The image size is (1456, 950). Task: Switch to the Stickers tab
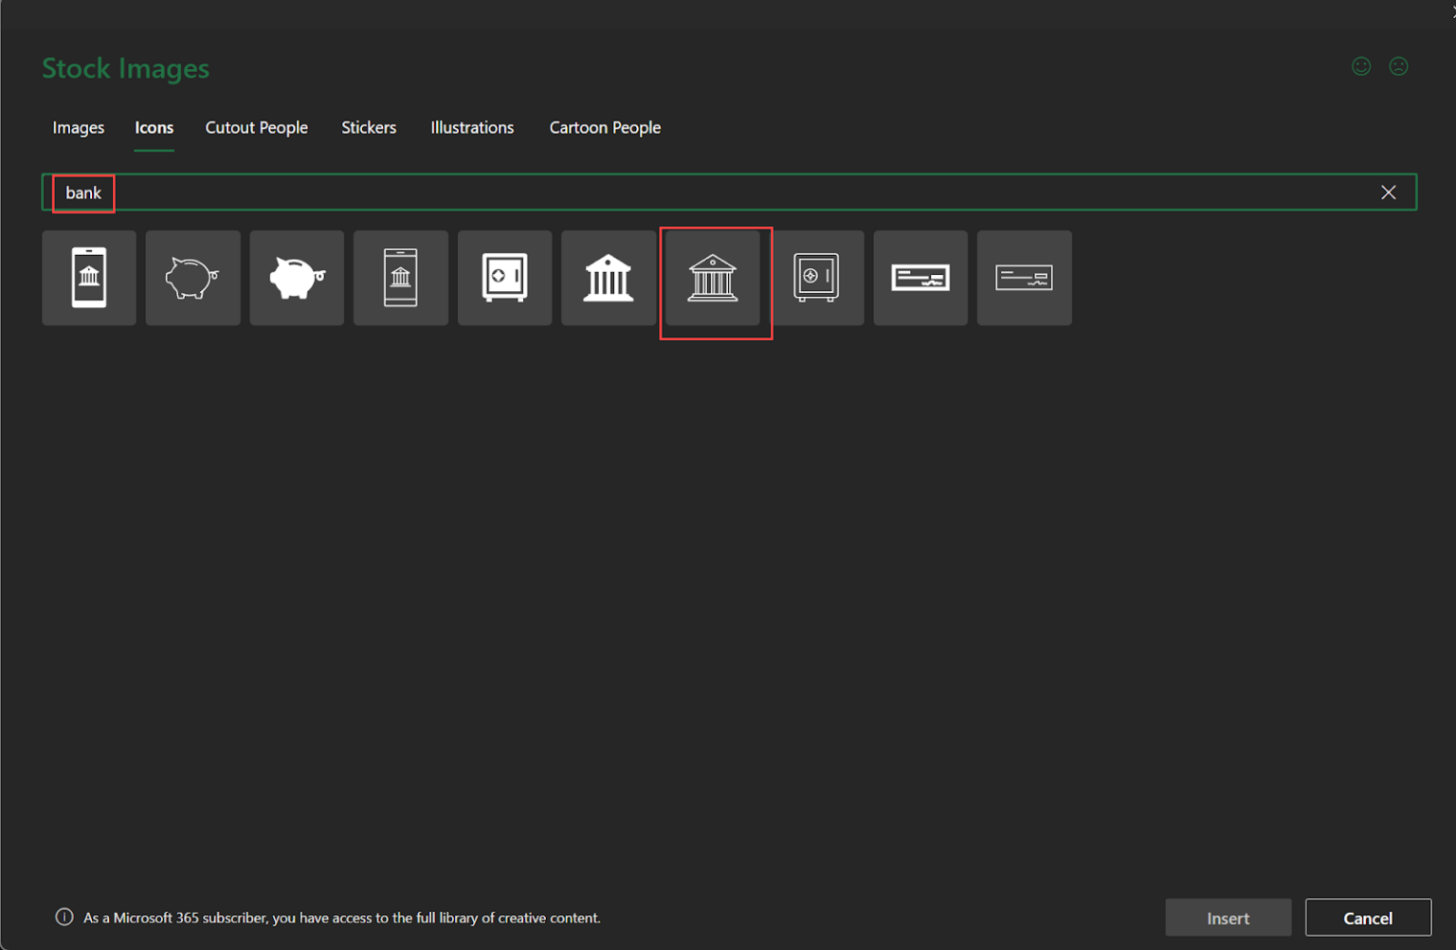[x=369, y=127]
